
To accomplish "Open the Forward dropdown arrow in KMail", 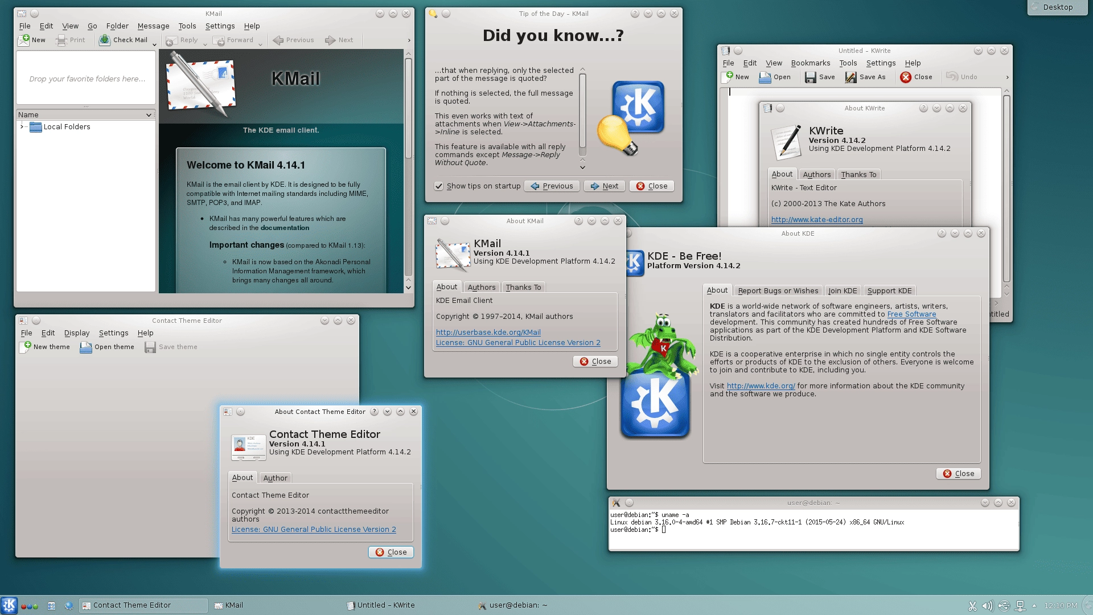I will tap(260, 44).
